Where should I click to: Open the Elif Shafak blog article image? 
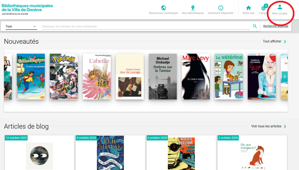(110, 153)
